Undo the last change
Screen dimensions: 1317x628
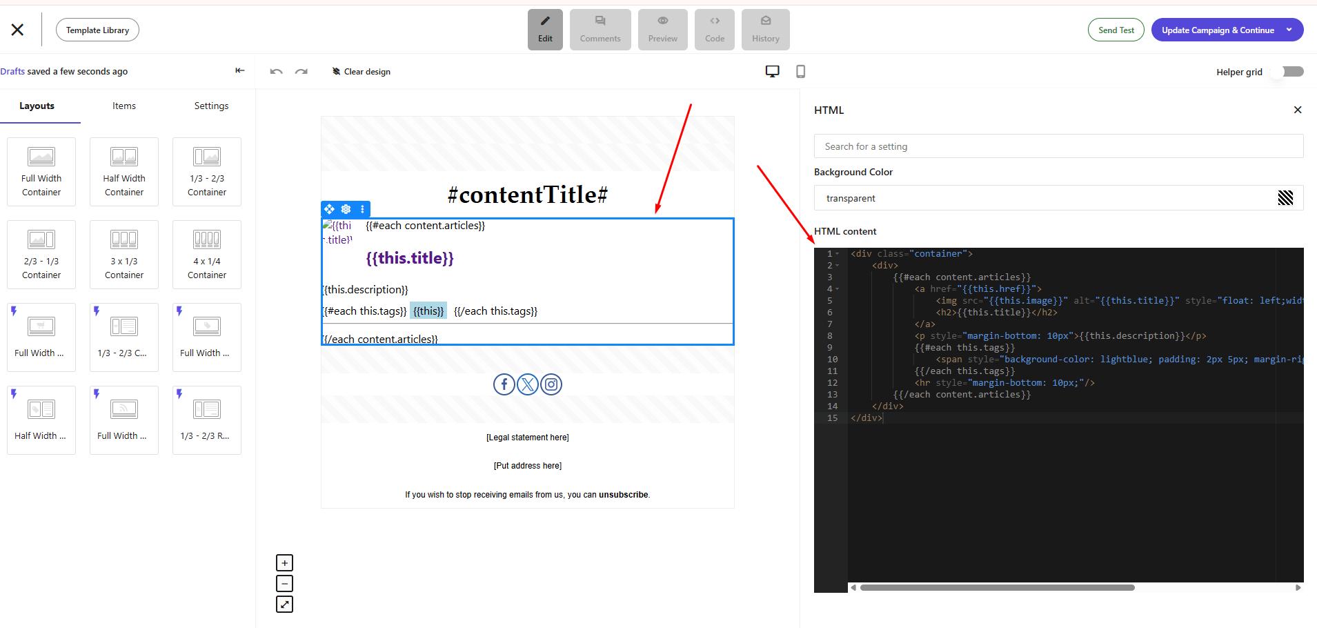click(x=276, y=71)
